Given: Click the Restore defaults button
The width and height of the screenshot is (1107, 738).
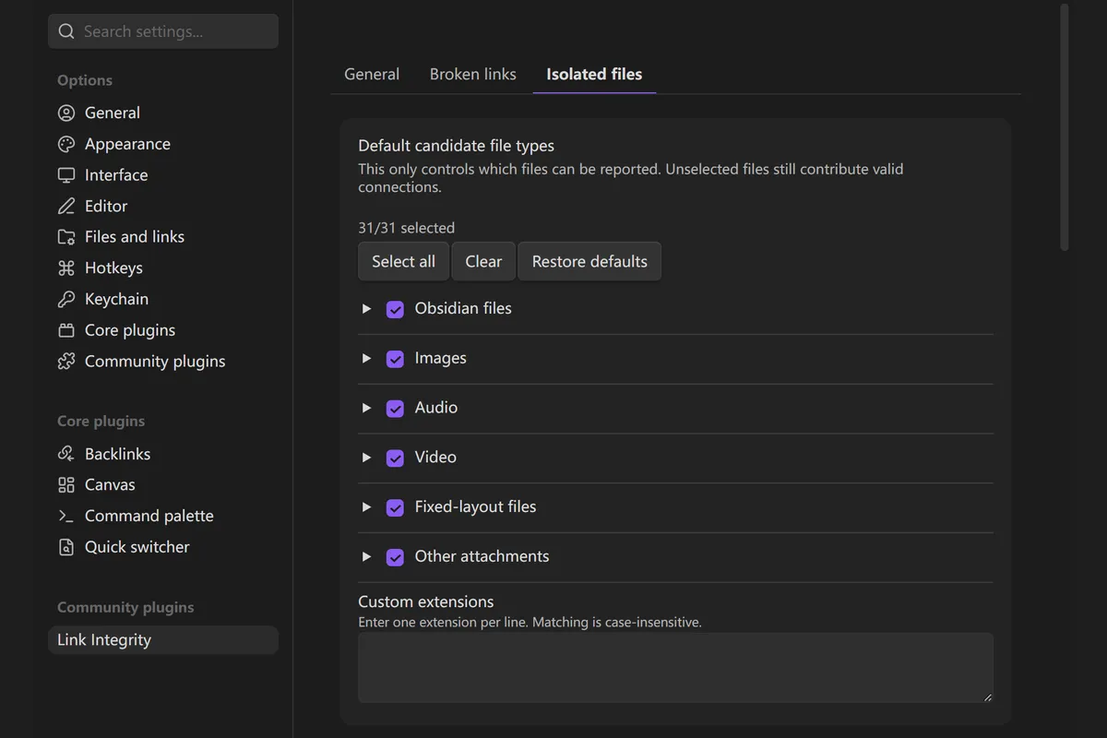Looking at the screenshot, I should (x=589, y=261).
